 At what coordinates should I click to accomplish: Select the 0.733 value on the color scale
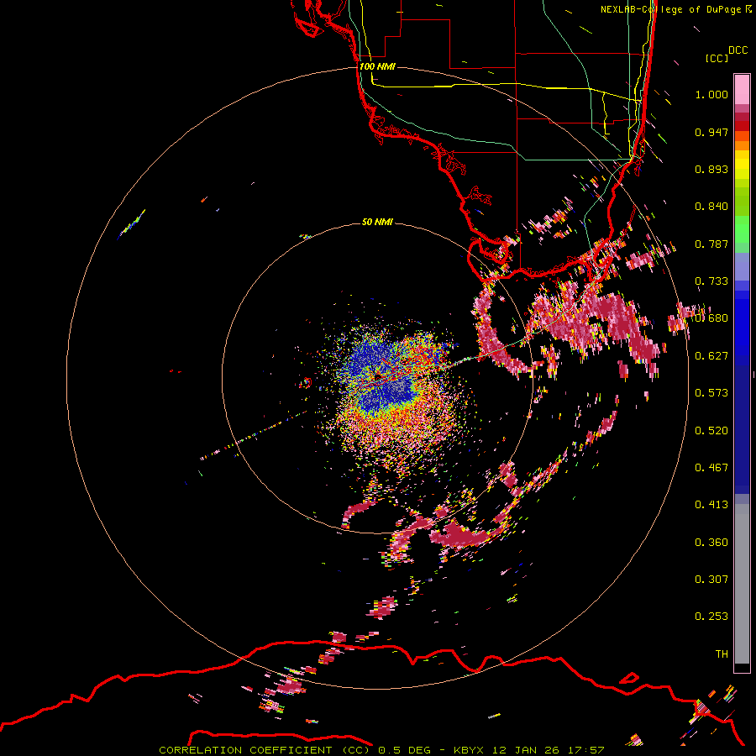click(711, 281)
